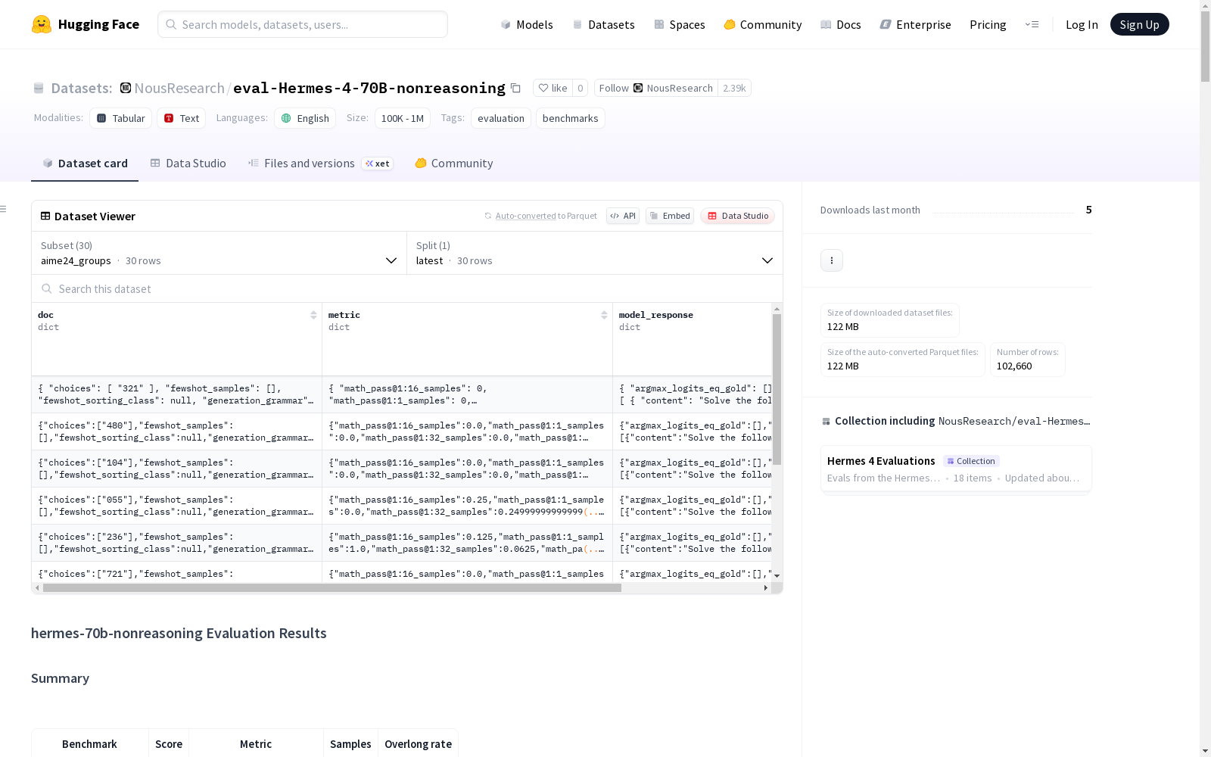Toggle the left table-of-contents sidebar icon
This screenshot has width=1211, height=757.
[x=4, y=209]
